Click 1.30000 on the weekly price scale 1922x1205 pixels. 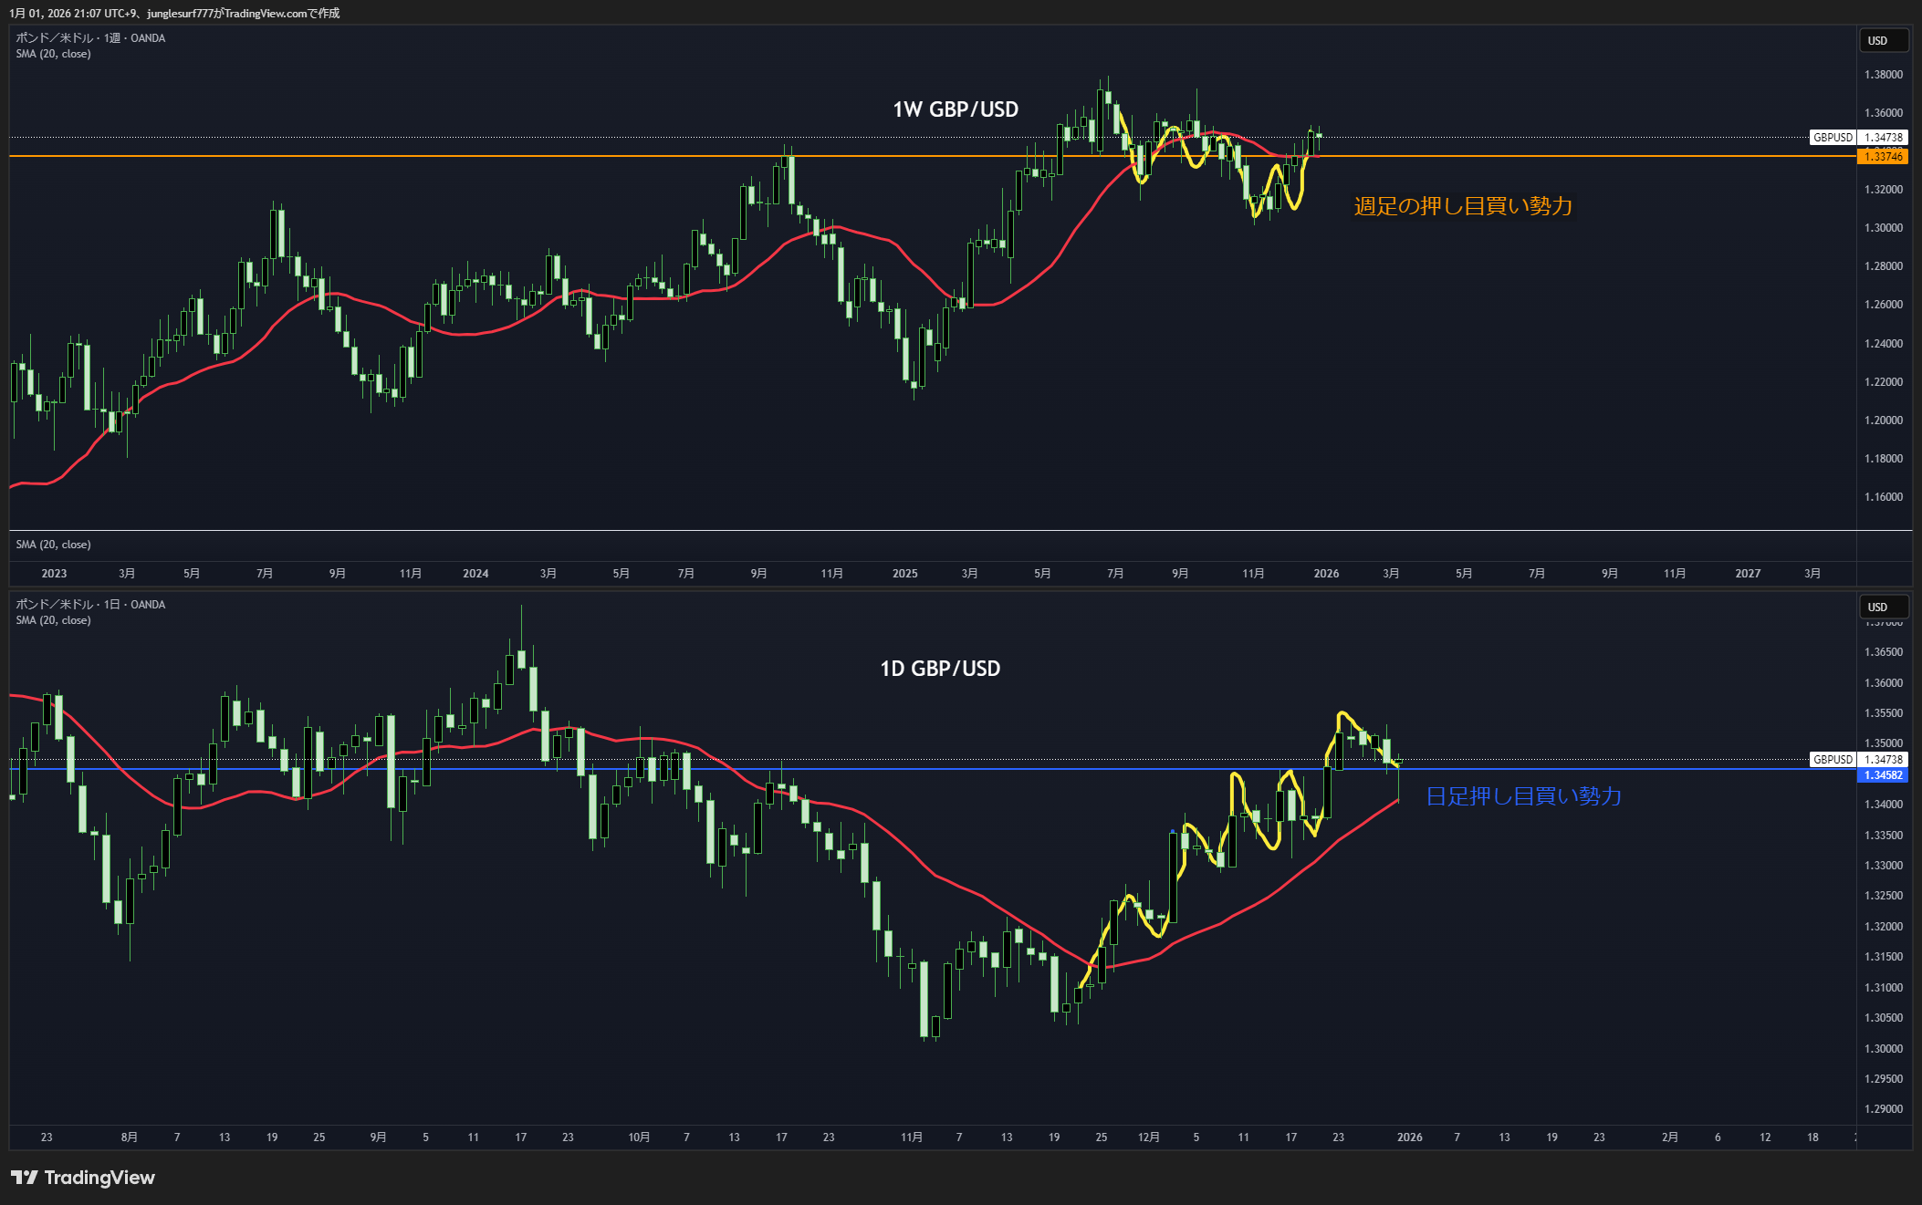click(1883, 228)
